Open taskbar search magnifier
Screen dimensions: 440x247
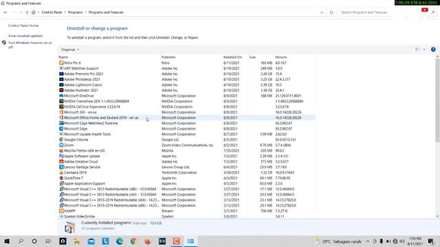(21, 241)
